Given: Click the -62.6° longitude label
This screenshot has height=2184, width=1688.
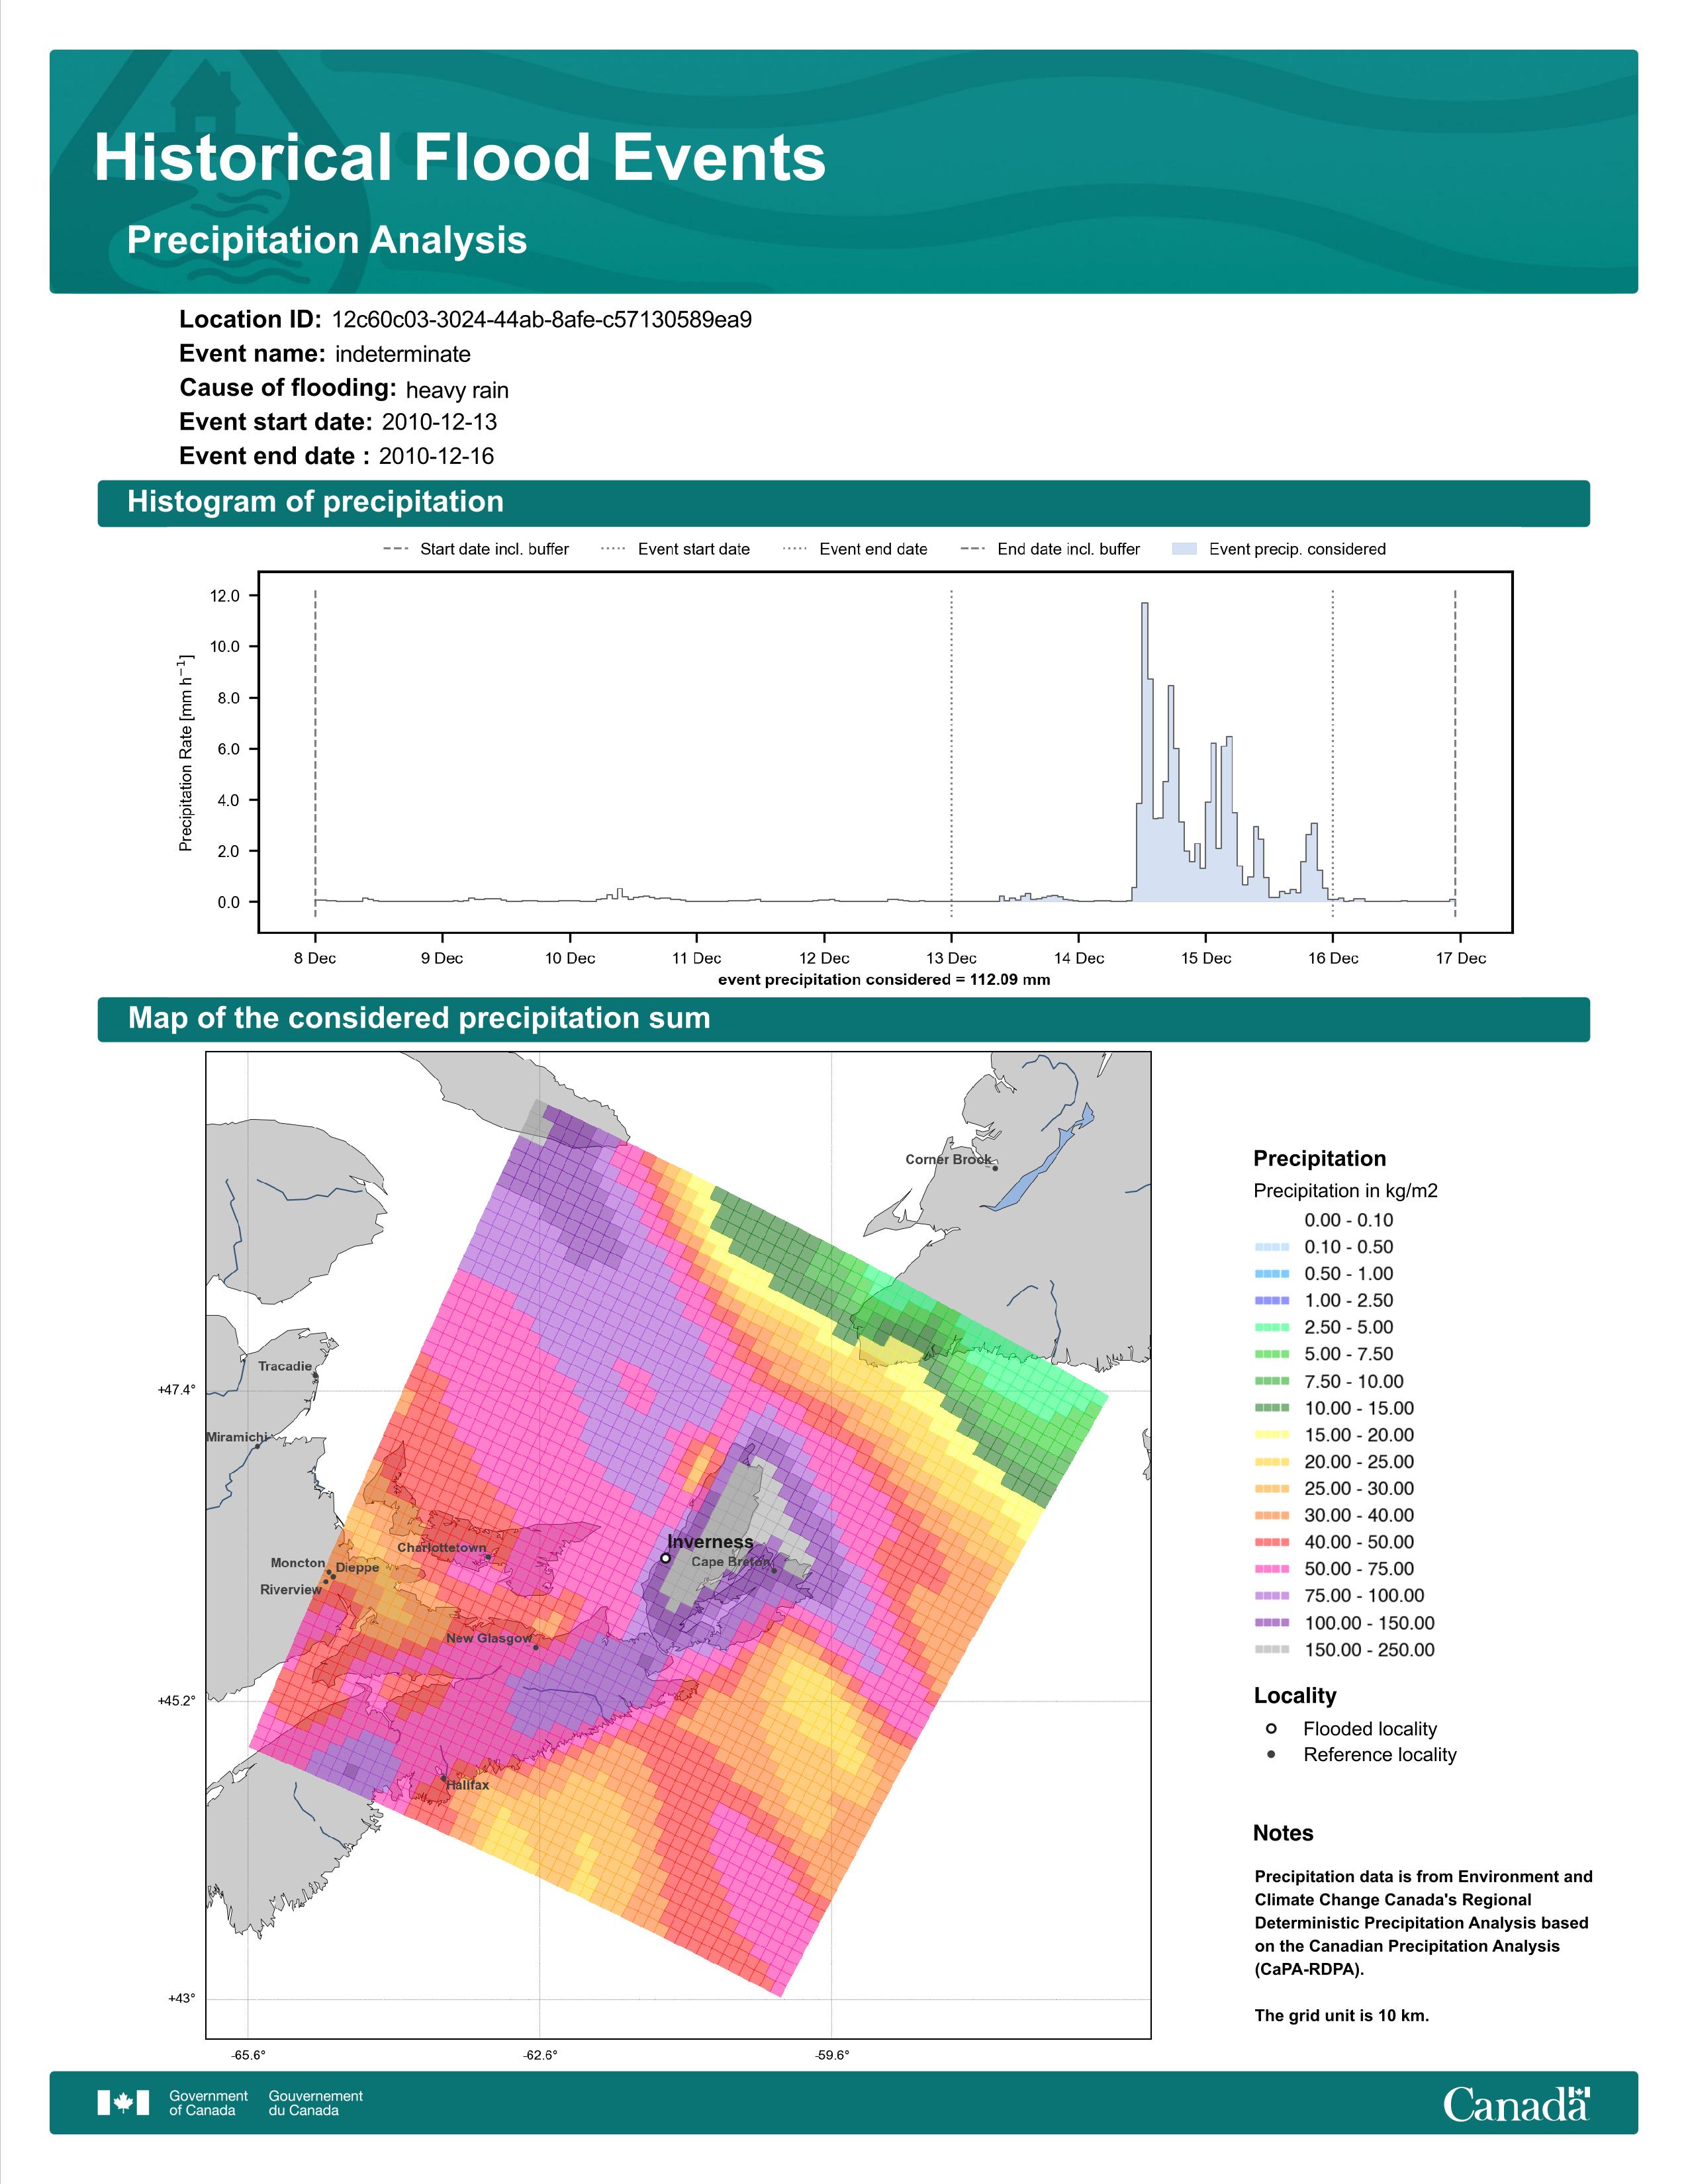Looking at the screenshot, I should pyautogui.click(x=540, y=2056).
